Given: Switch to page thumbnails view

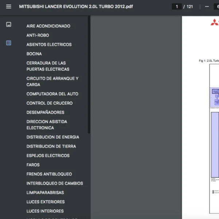Looking at the screenshot, I should tap(9, 24).
